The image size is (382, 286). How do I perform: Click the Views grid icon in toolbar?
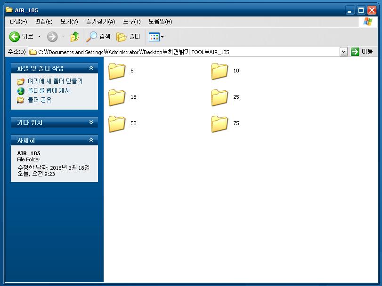[x=154, y=37]
